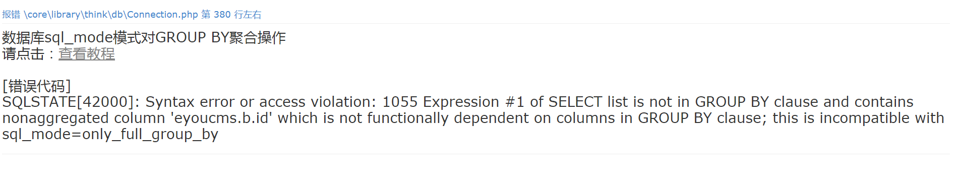Select the line number 380 in header
This screenshot has height=186, width=960.
point(222,15)
